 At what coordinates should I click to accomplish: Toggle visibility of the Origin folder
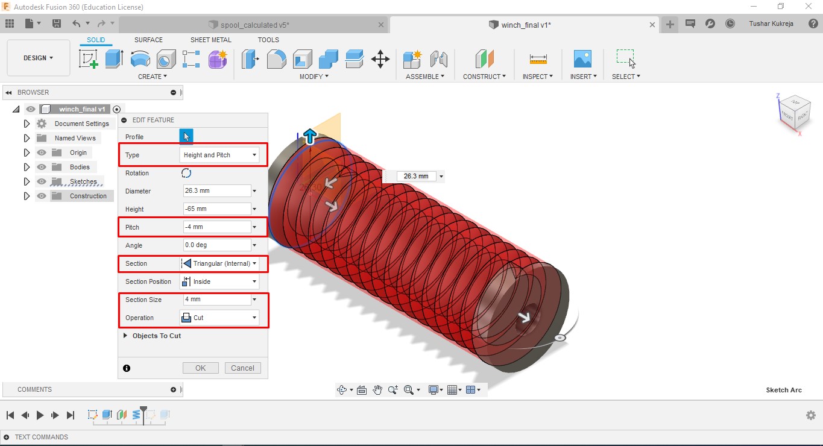[x=42, y=152]
